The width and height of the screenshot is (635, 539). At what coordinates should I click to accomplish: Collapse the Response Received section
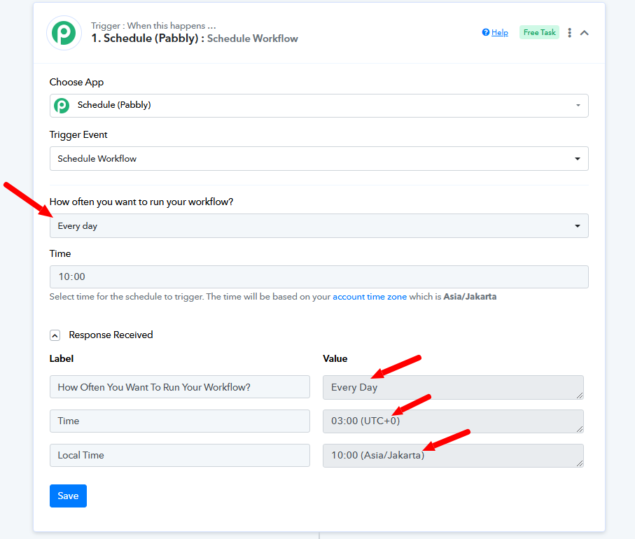(55, 335)
